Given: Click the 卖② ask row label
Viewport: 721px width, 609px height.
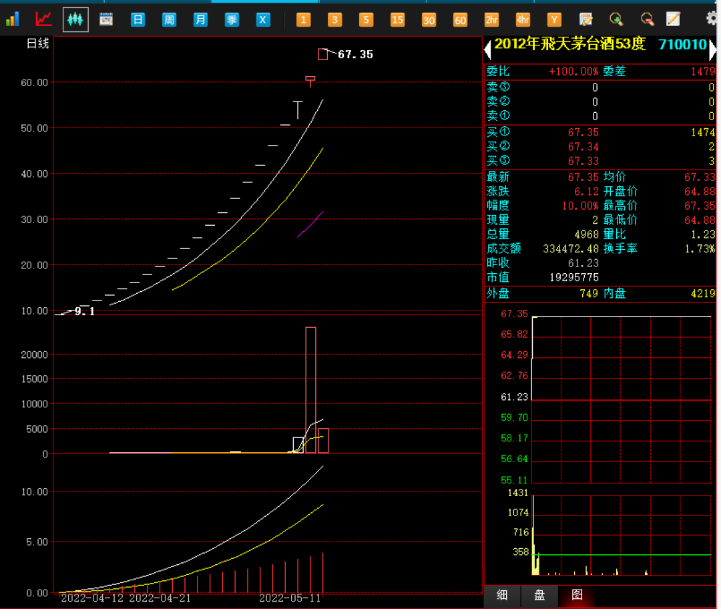Looking at the screenshot, I should click(x=498, y=101).
